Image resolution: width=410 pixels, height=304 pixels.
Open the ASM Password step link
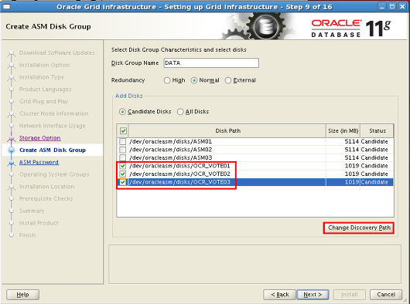tap(39, 162)
